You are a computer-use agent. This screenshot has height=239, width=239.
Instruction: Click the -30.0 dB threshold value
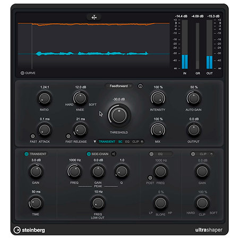[119, 99]
